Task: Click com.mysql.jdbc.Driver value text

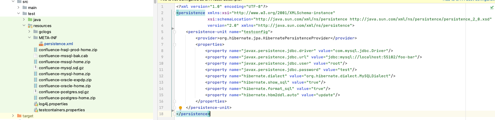Action: pyautogui.click(x=361, y=51)
